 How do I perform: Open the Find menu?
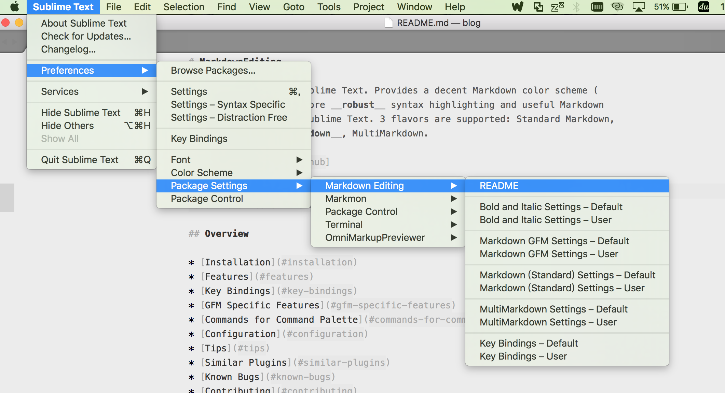tap(227, 7)
